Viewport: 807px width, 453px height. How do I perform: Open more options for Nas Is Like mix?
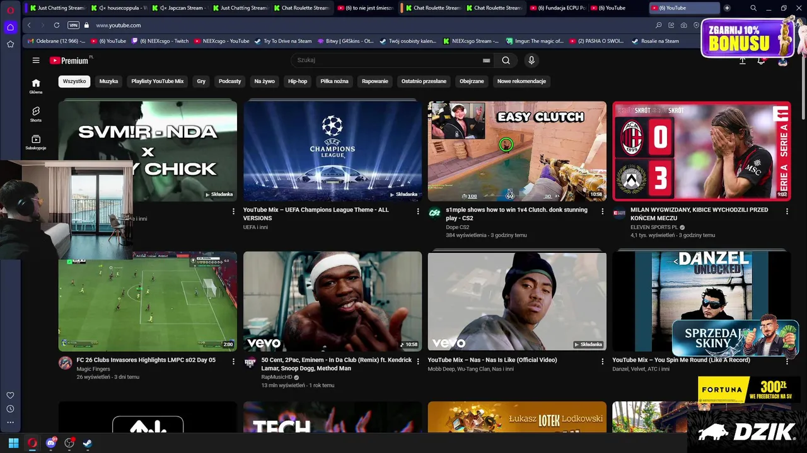[x=602, y=362]
